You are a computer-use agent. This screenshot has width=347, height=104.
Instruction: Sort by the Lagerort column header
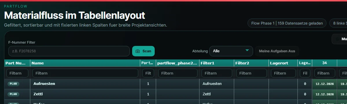[x=283, y=63]
